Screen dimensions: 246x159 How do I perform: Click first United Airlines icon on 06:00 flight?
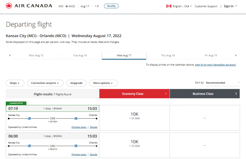29,146
